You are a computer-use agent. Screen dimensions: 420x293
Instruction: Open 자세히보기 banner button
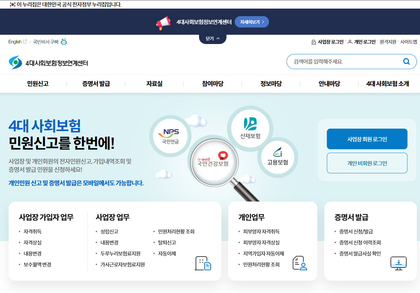click(252, 22)
